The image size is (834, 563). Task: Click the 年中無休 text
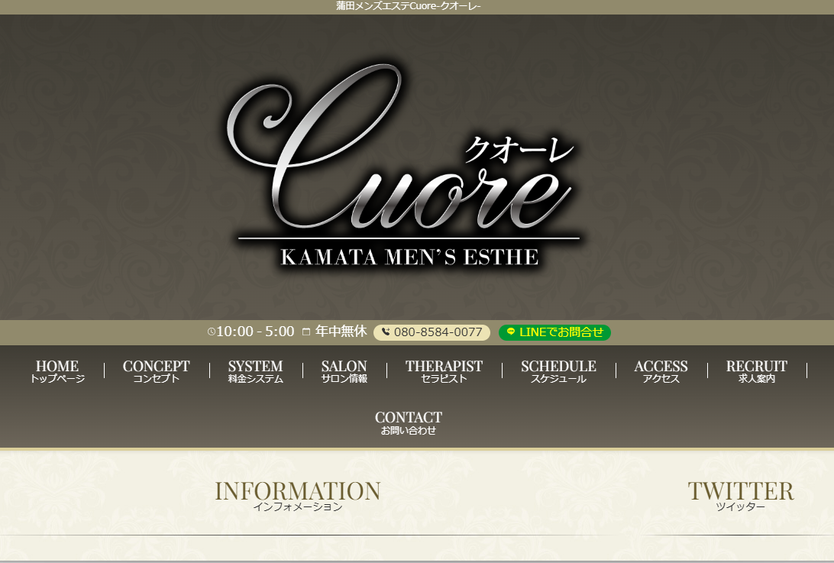tap(341, 332)
